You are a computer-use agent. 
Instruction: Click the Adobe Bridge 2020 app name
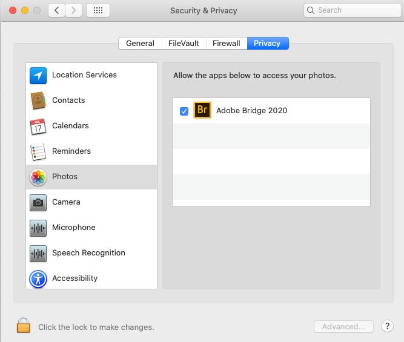[252, 111]
